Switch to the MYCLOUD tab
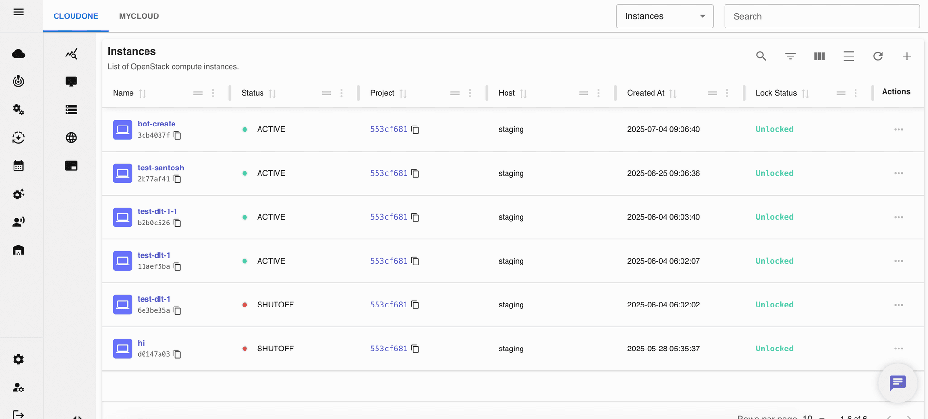This screenshot has height=419, width=928. [139, 16]
